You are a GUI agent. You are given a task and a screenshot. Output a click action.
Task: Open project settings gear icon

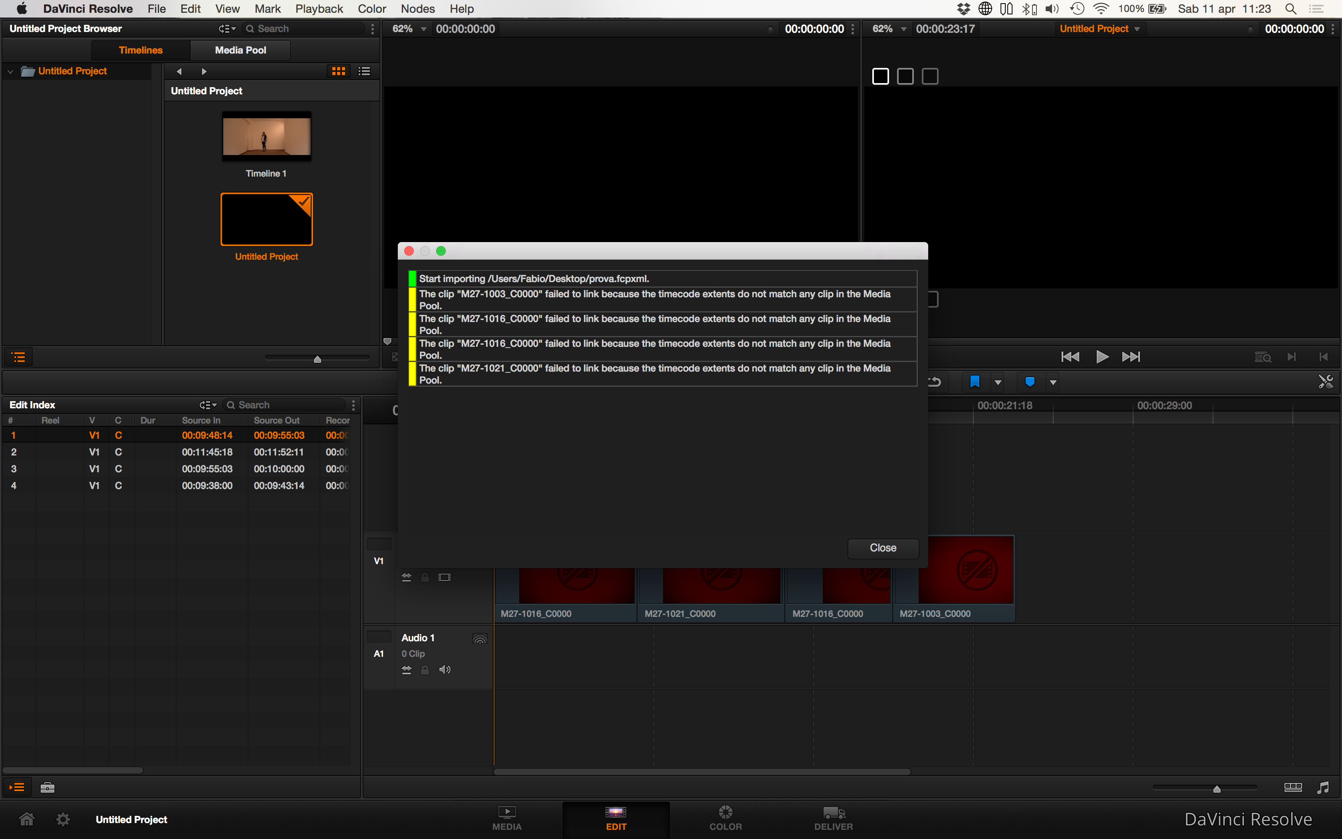click(63, 819)
